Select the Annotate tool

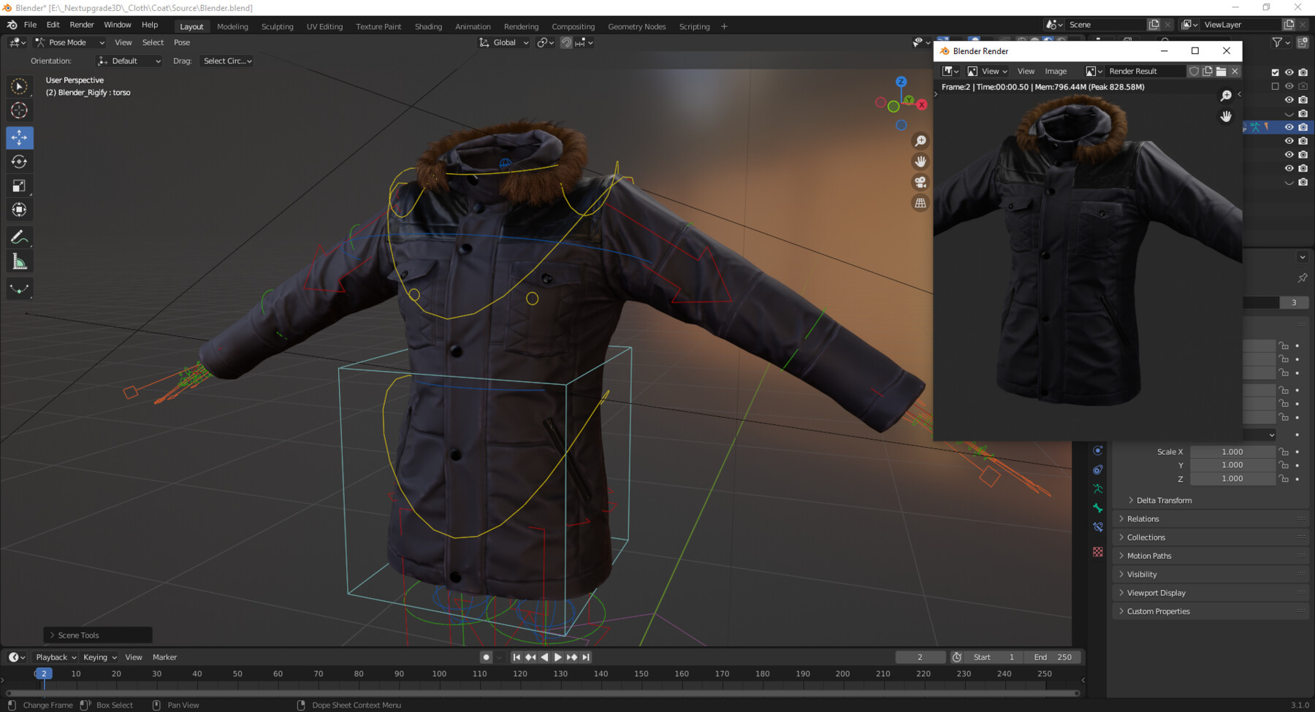click(x=20, y=237)
